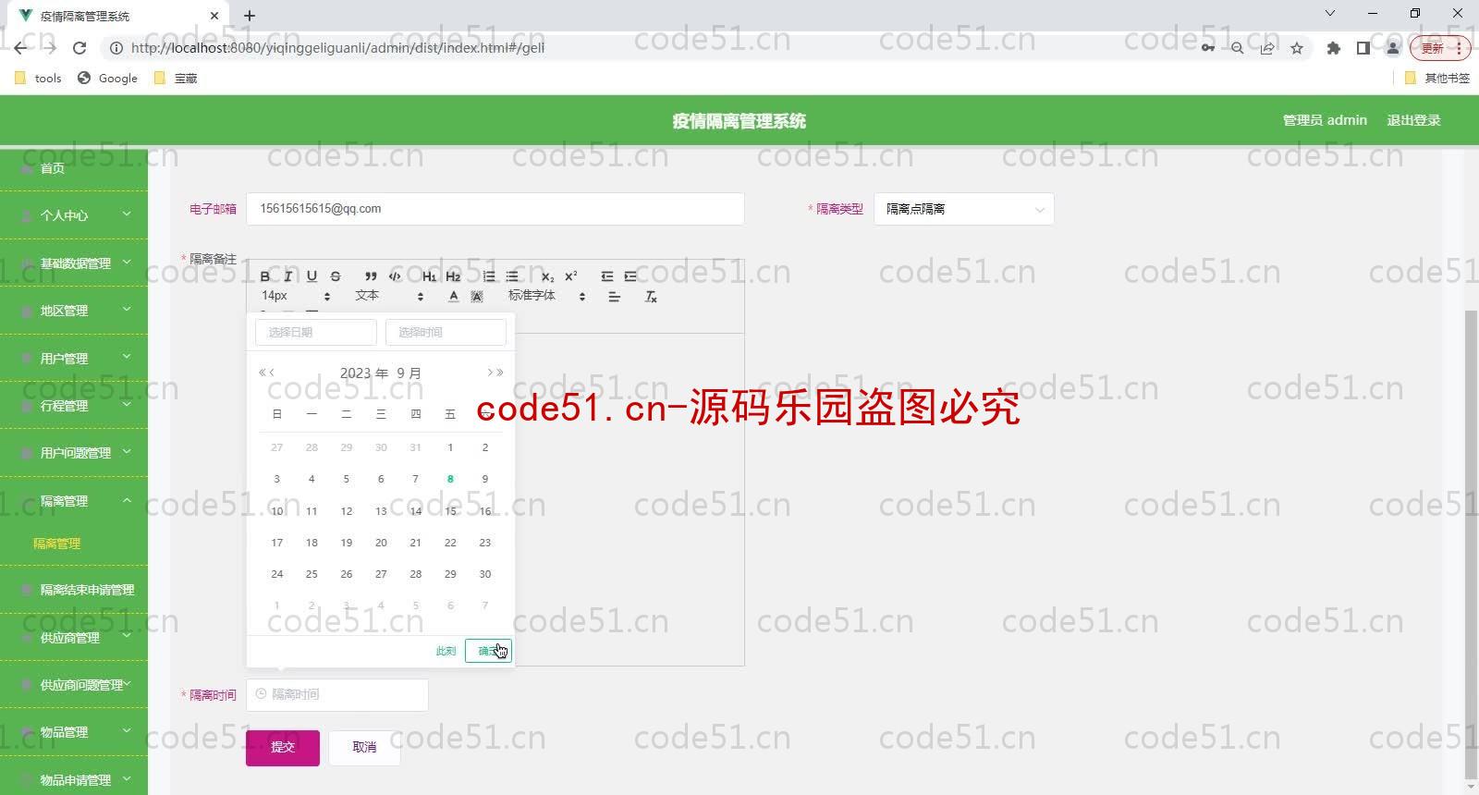The height and width of the screenshot is (795, 1479).
Task: Click the page vertical scrollbar
Action: pos(1472,545)
